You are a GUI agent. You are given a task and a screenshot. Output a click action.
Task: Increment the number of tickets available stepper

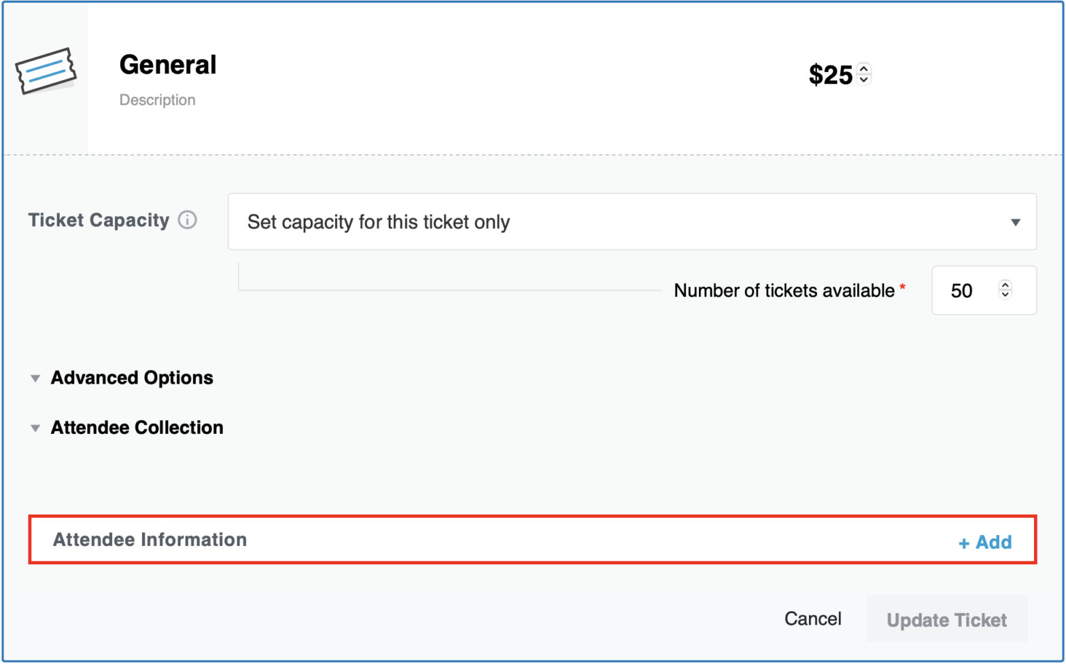(1005, 285)
